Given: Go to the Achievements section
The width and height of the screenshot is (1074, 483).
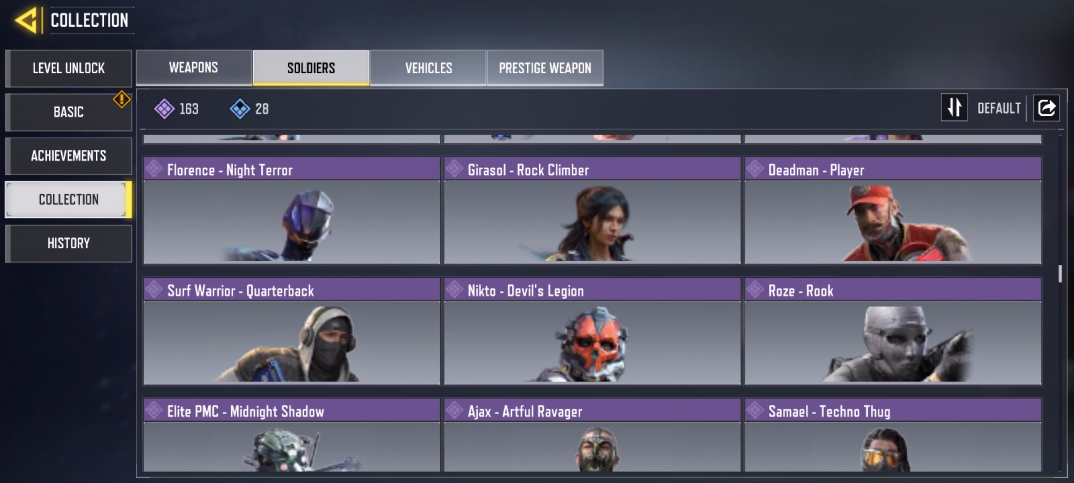Looking at the screenshot, I should click(68, 156).
